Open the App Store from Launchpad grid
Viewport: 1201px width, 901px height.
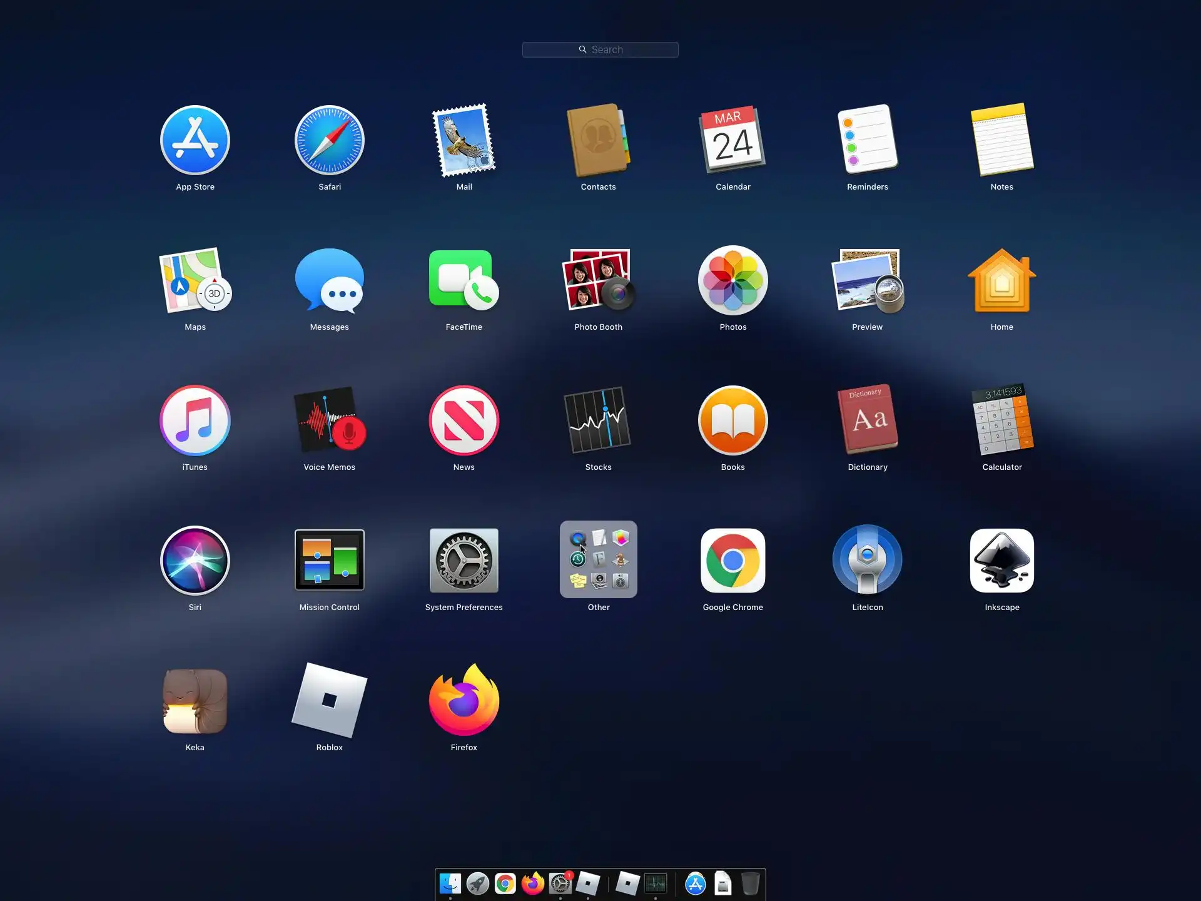(x=195, y=140)
